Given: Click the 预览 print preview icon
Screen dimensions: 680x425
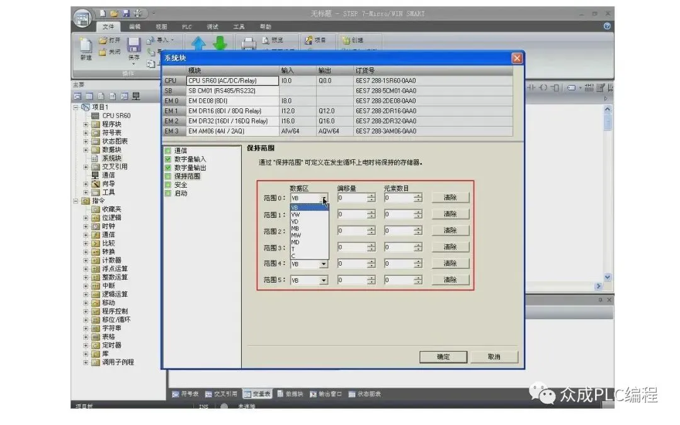Looking at the screenshot, I should tap(266, 40).
